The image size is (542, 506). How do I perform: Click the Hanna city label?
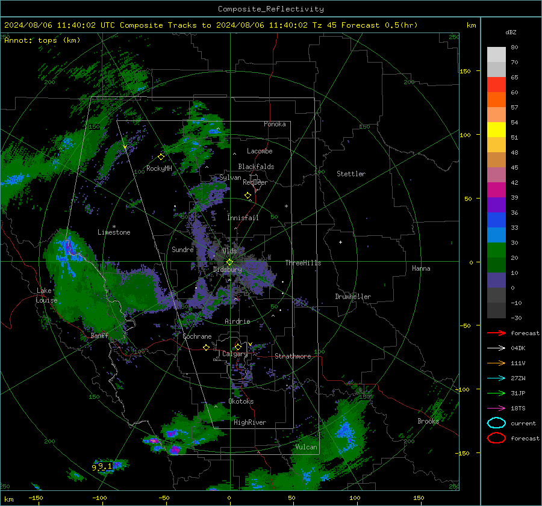click(x=421, y=268)
